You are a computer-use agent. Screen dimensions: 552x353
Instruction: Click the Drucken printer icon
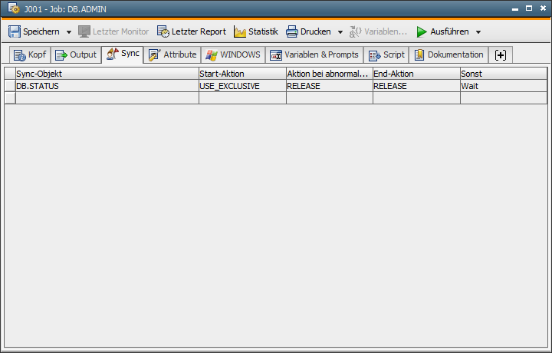pos(292,31)
